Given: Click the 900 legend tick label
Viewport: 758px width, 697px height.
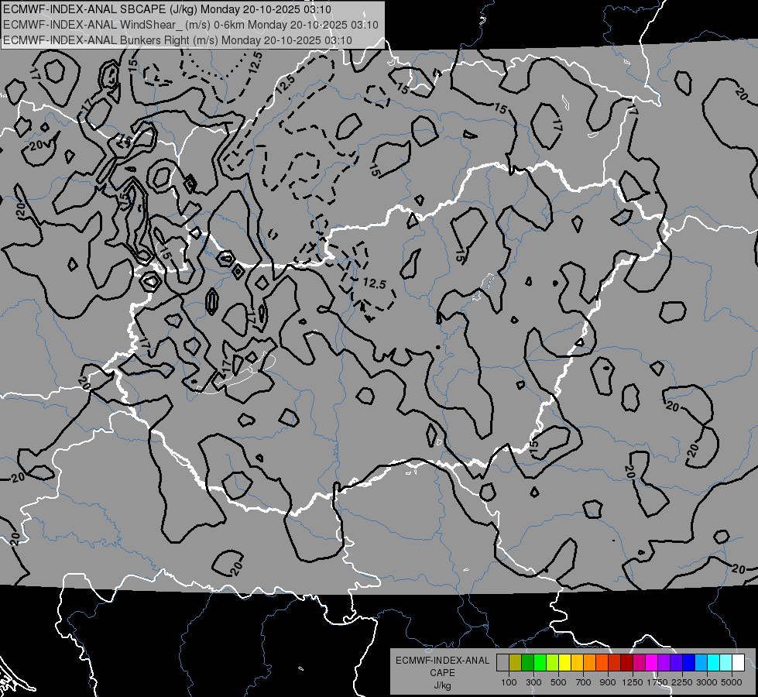Looking at the screenshot, I should tap(608, 682).
